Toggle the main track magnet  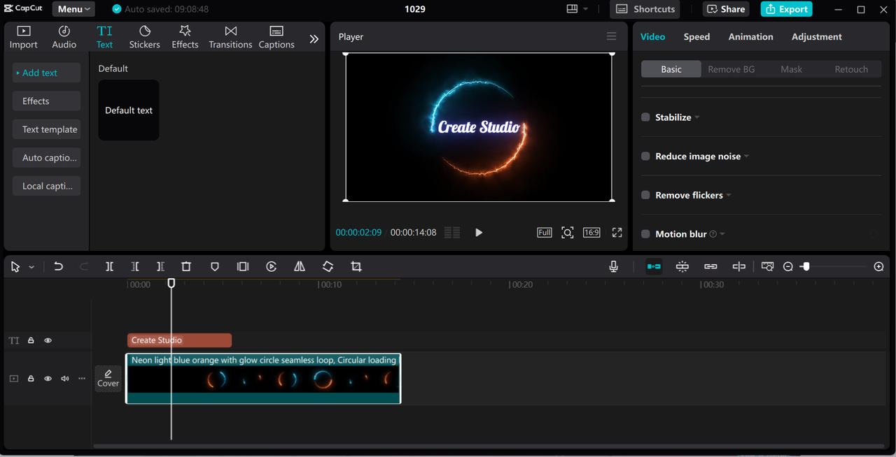(x=654, y=266)
